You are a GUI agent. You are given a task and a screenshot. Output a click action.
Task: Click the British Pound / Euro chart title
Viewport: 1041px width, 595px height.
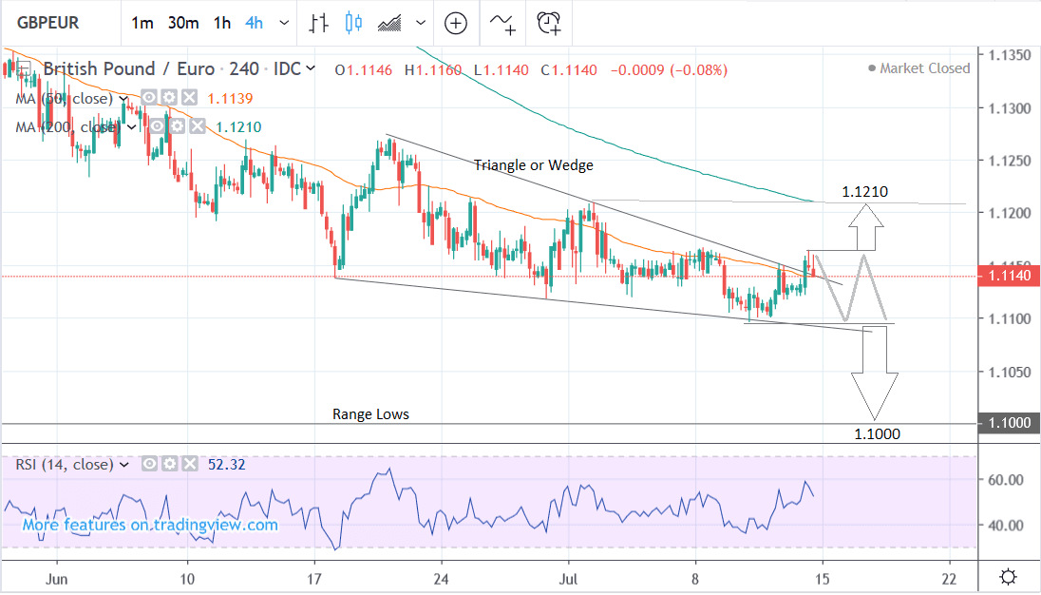(x=130, y=69)
